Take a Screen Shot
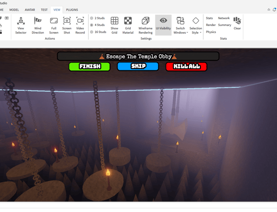 [67, 26]
